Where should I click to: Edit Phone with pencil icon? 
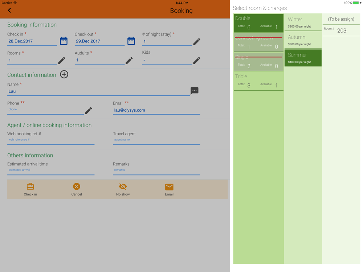point(89,111)
